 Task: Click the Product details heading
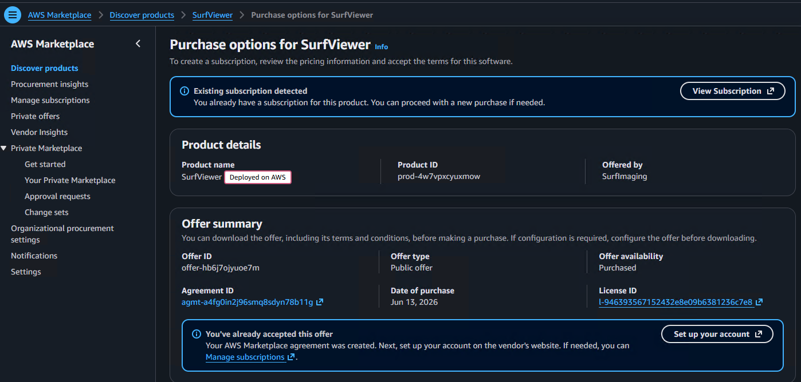coord(221,145)
